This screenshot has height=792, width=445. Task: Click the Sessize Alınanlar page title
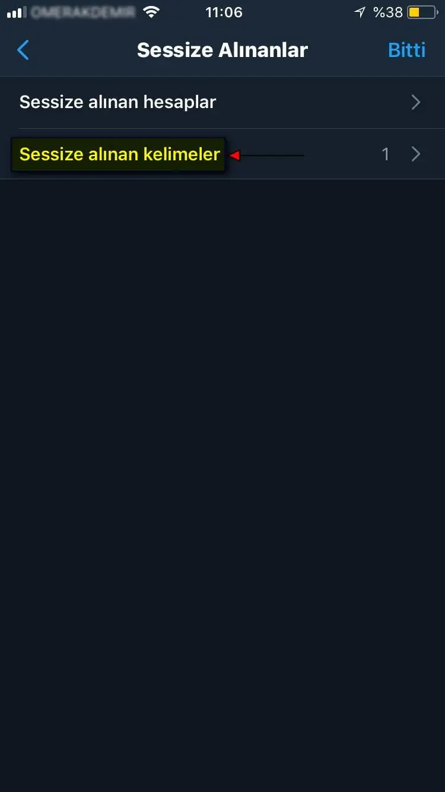[x=223, y=50]
